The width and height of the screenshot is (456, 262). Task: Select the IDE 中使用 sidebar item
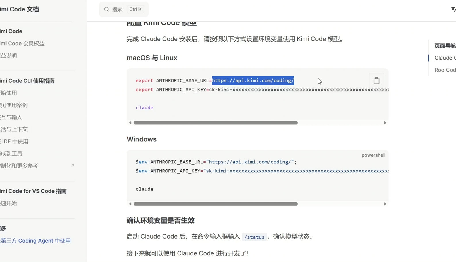point(14,141)
